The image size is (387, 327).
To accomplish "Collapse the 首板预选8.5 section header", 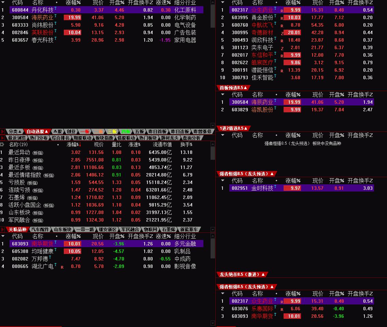I will [233, 88].
